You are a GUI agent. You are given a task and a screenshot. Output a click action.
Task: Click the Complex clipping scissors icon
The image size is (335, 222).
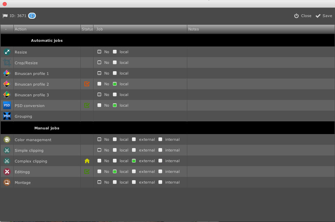click(7, 161)
